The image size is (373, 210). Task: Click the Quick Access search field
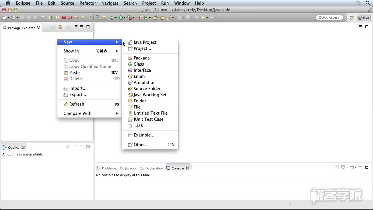point(329,17)
